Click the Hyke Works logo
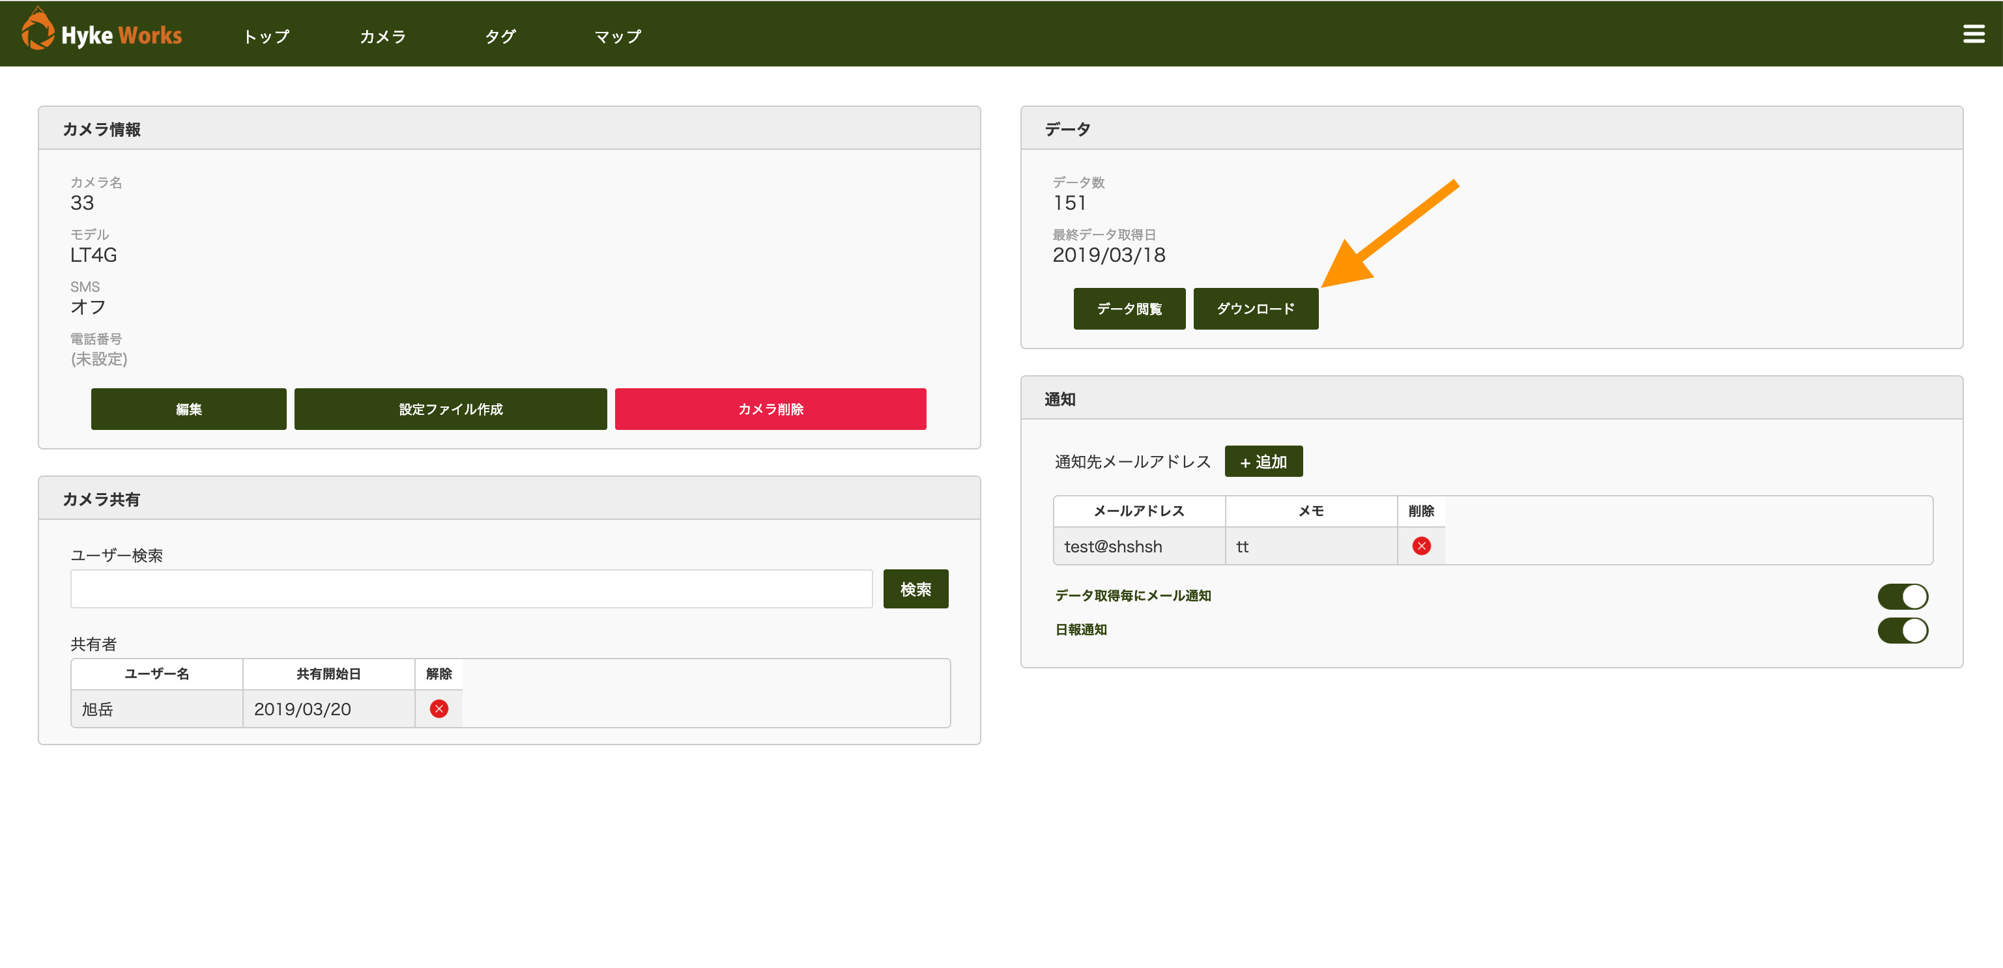2003x968 pixels. point(102,33)
